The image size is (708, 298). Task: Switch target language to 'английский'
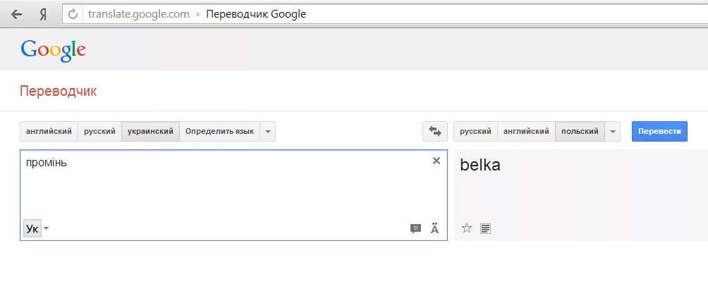click(x=526, y=132)
